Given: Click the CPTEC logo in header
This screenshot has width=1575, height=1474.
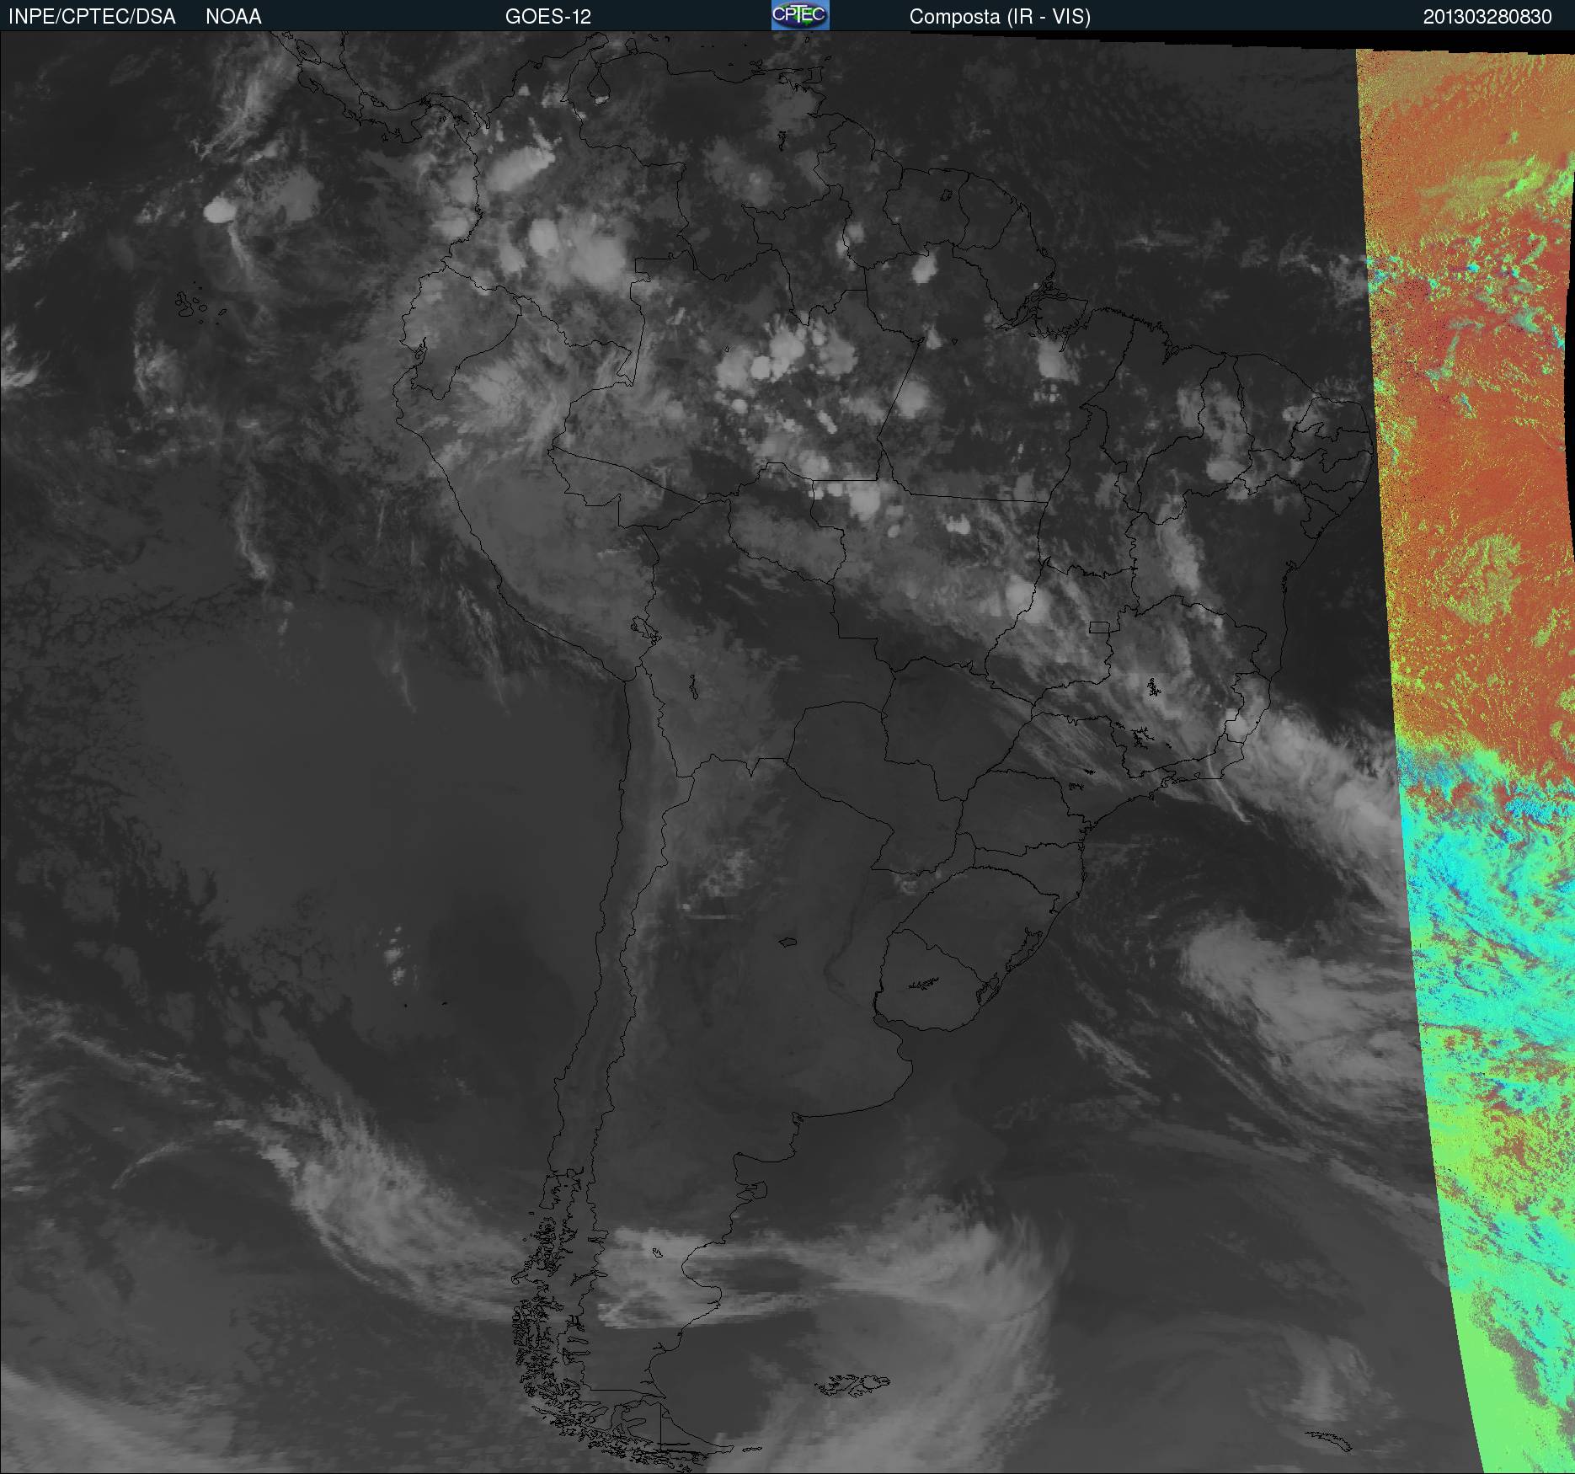Looking at the screenshot, I should tap(800, 15).
